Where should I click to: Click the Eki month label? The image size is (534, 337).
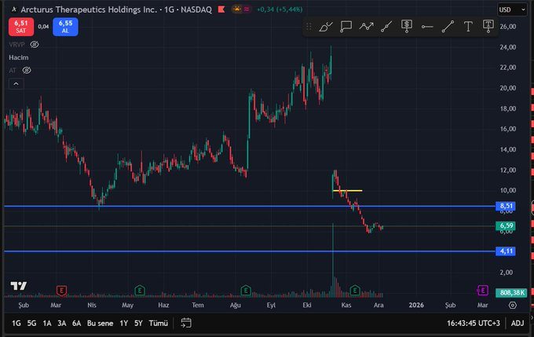(x=307, y=305)
